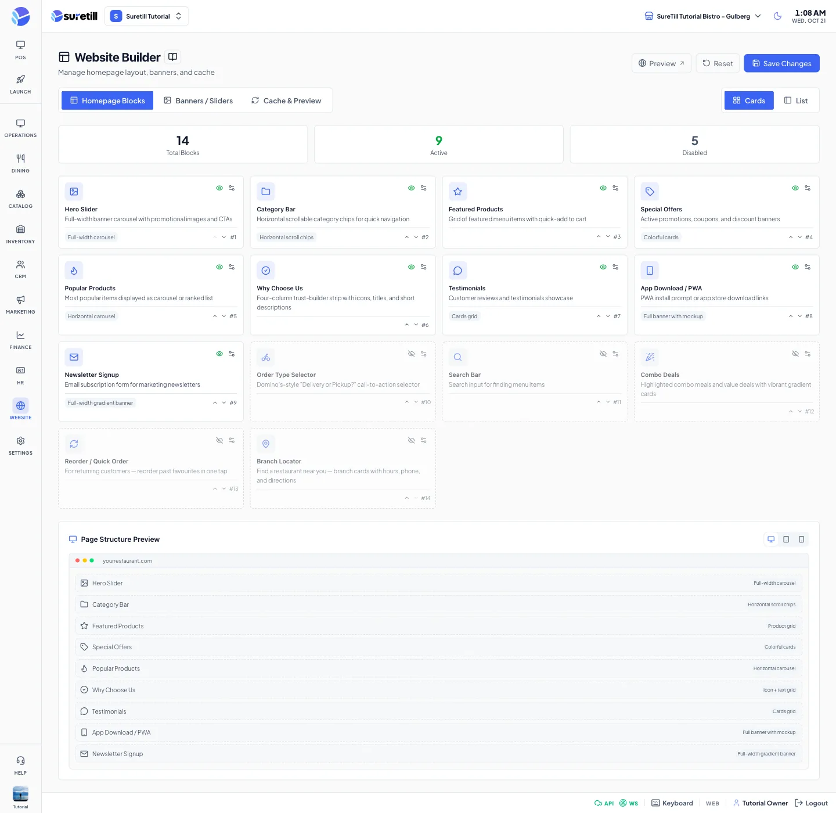Hide the Category Bar block
This screenshot has height=813, width=836.
pos(411,188)
